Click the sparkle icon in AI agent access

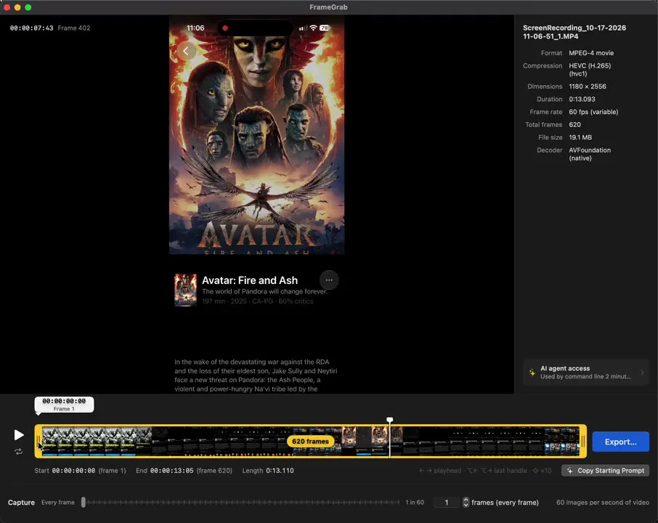(x=532, y=373)
